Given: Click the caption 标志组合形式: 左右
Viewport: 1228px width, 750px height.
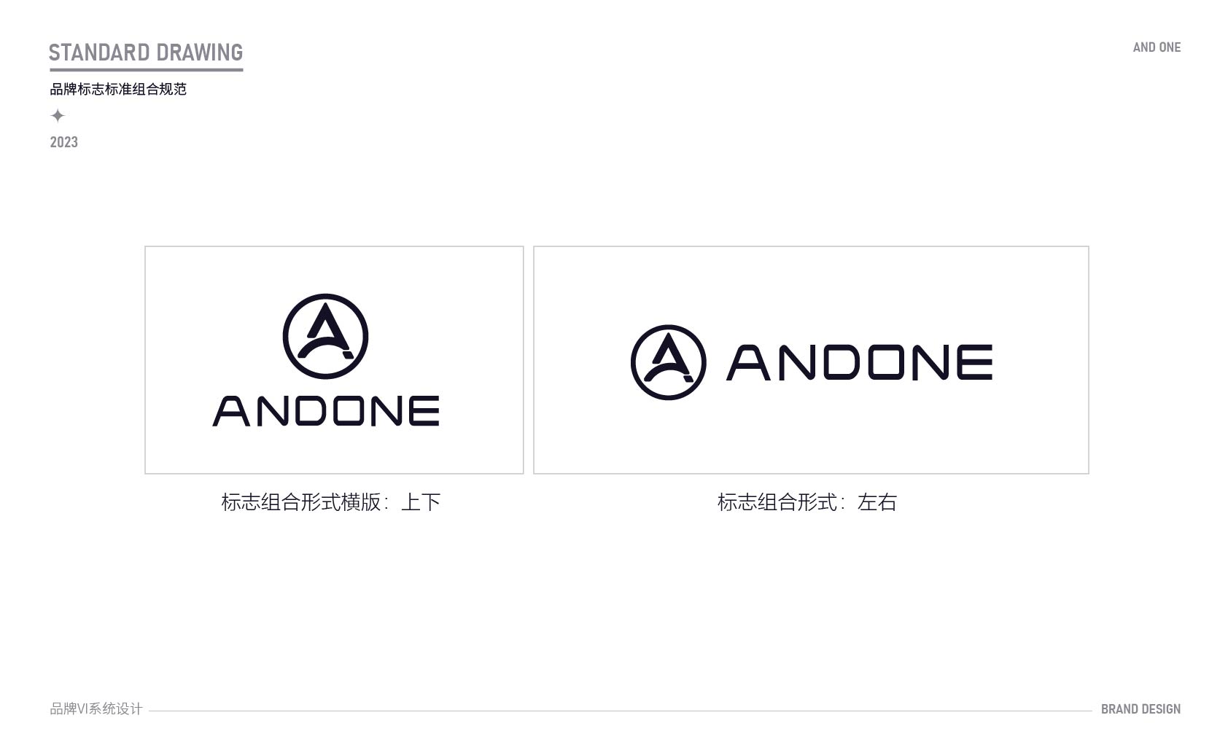Looking at the screenshot, I should click(807, 502).
